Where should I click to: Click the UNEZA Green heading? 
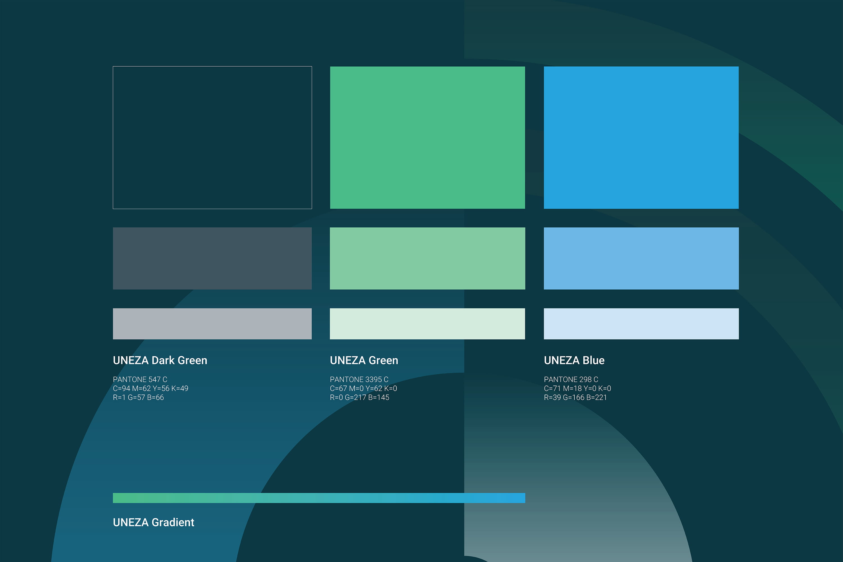click(364, 360)
